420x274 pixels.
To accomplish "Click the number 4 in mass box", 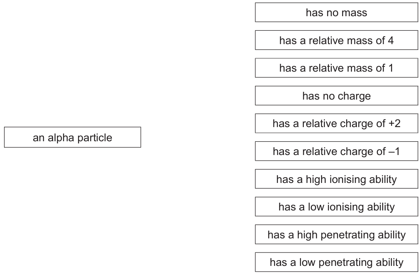I will 390,40.
